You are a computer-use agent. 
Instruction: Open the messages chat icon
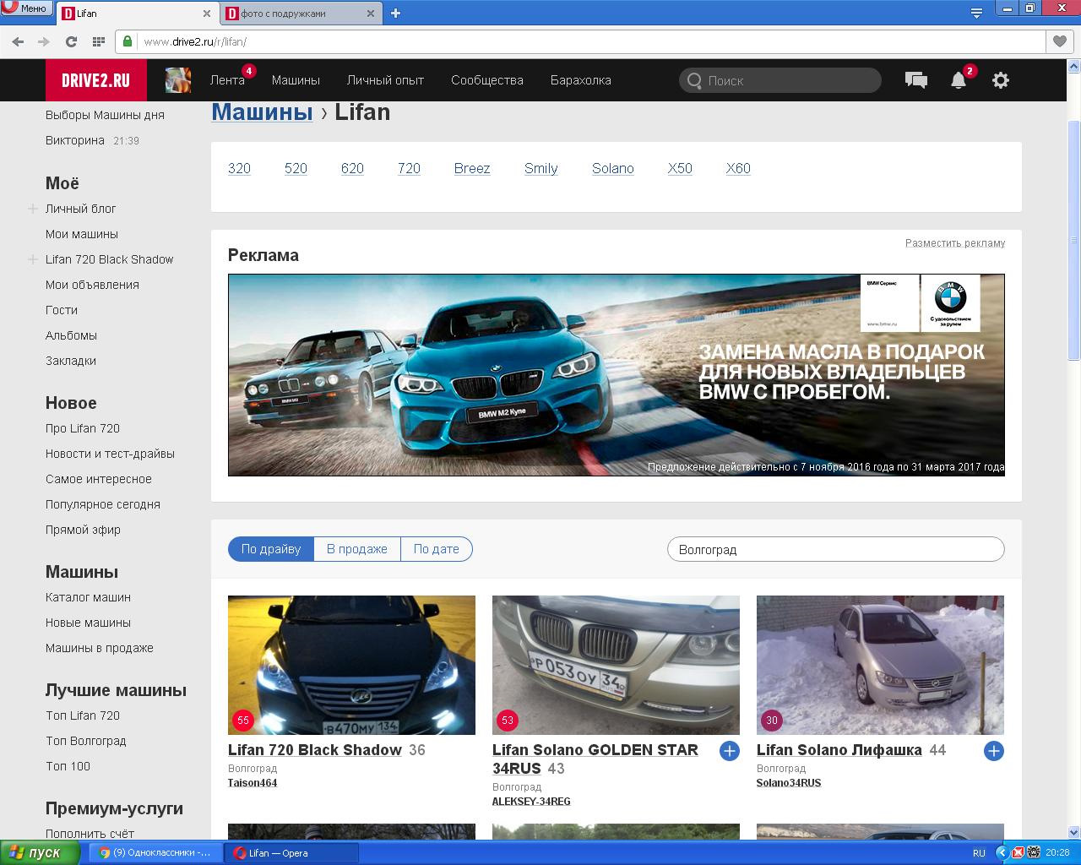(x=916, y=80)
